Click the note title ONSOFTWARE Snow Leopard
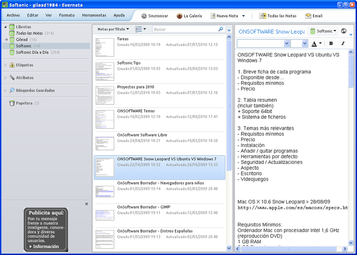The image size is (357, 255). pos(271,32)
